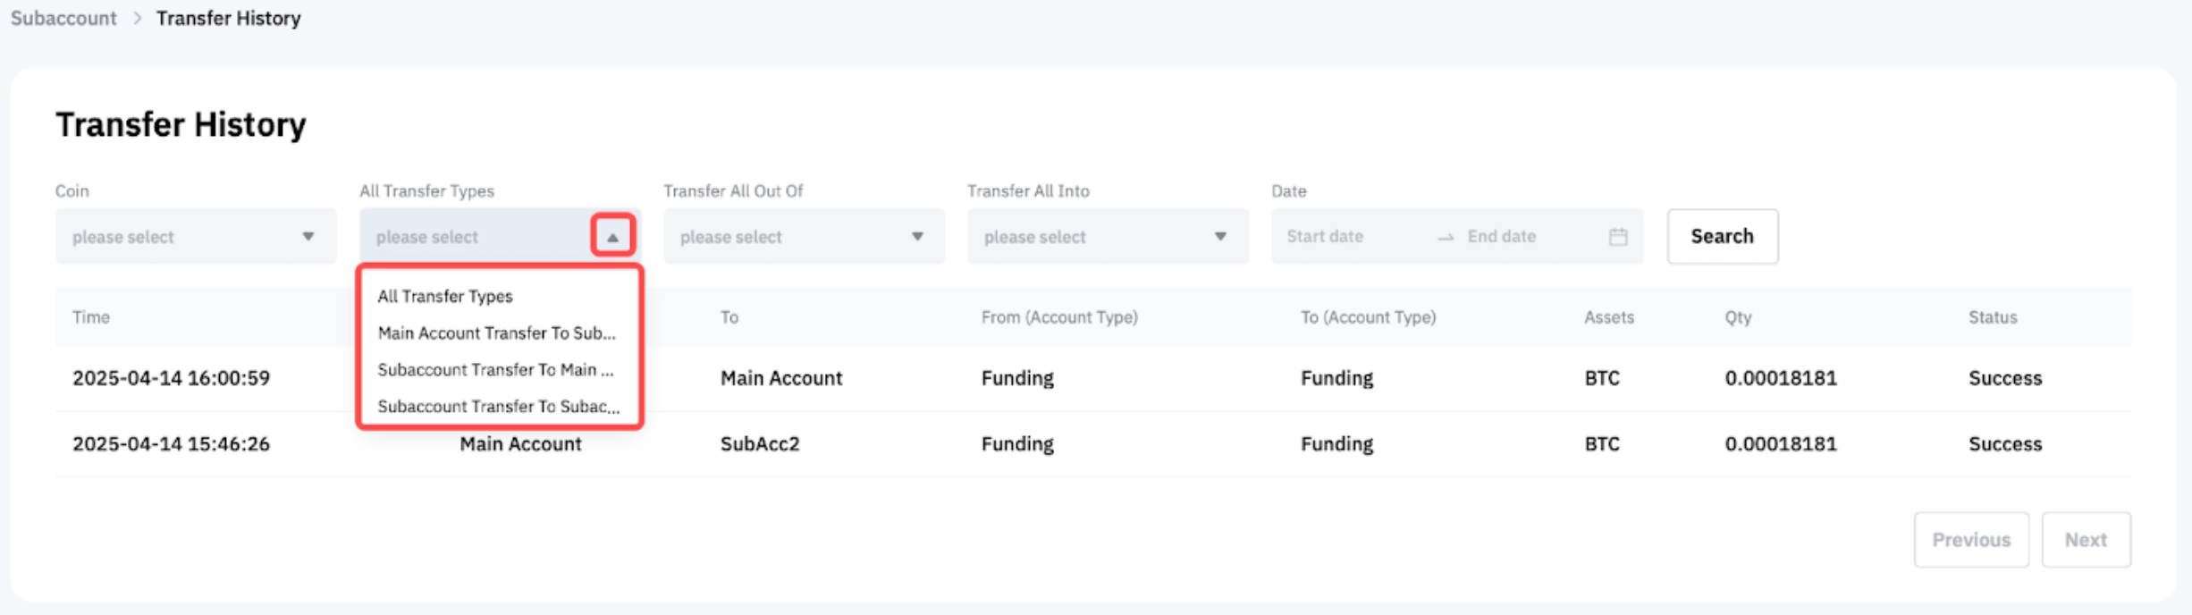Click the Transfer All Into arrow icon
The width and height of the screenshot is (2192, 615).
[x=1220, y=237]
